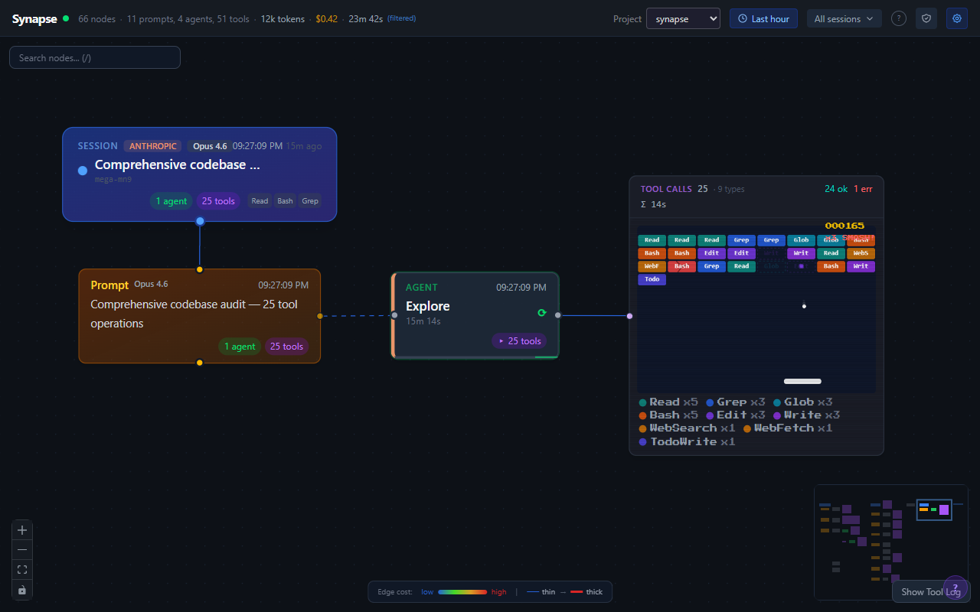Open the filtered link in the header stats
The image size is (980, 612).
pos(400,18)
